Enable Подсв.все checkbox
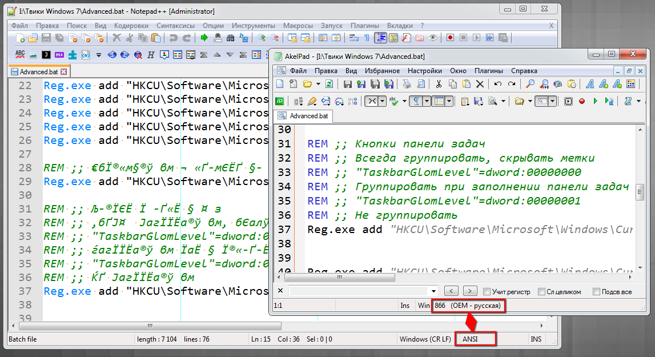655x357 pixels. tap(597, 292)
